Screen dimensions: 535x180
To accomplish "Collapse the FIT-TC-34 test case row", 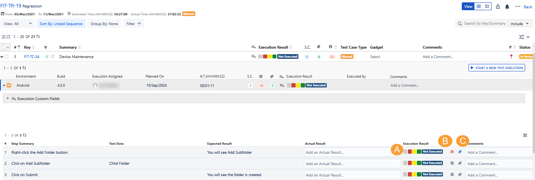I will tap(2, 56).
